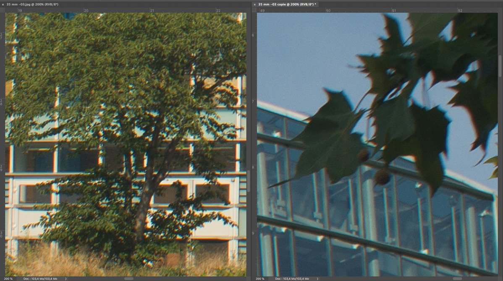Click the right document's horizontal scrollbar thumb
This screenshot has width=503, height=281.
[458, 278]
